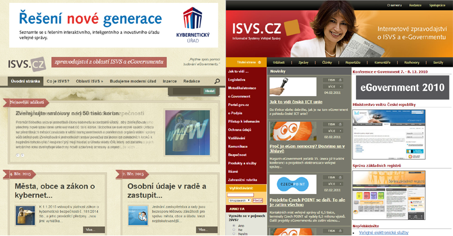The image size is (453, 236).
Task: Open padlock thumbnail of Města, obce article
Action: [x=25, y=215]
